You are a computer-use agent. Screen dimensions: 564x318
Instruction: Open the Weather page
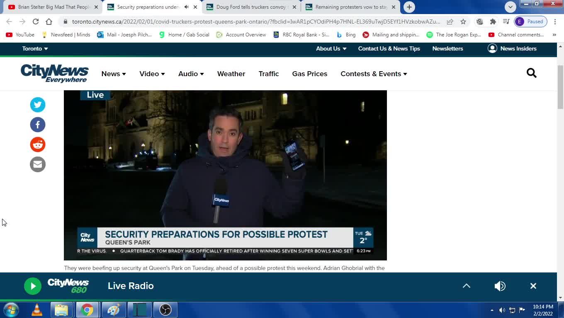(x=231, y=74)
